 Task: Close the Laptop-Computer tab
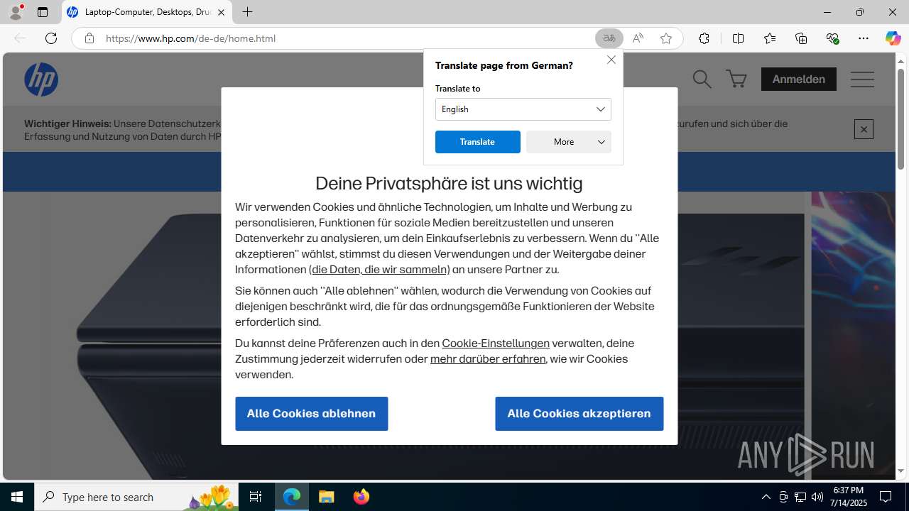221,12
